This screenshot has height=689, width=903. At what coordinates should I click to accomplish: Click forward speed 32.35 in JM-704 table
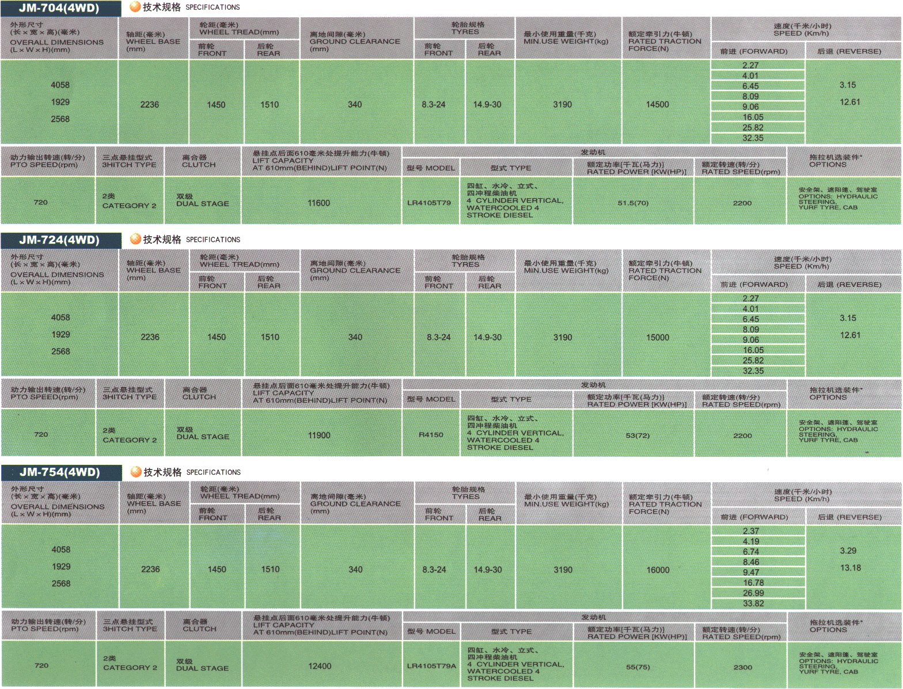click(x=753, y=138)
